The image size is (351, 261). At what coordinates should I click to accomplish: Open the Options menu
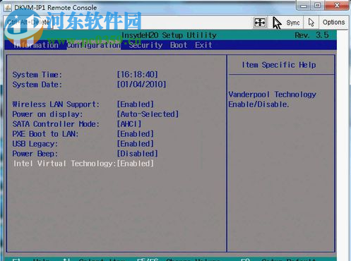[333, 23]
